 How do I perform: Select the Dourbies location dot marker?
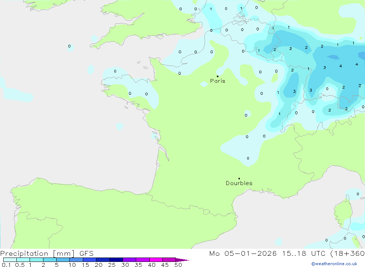click(x=239, y=178)
